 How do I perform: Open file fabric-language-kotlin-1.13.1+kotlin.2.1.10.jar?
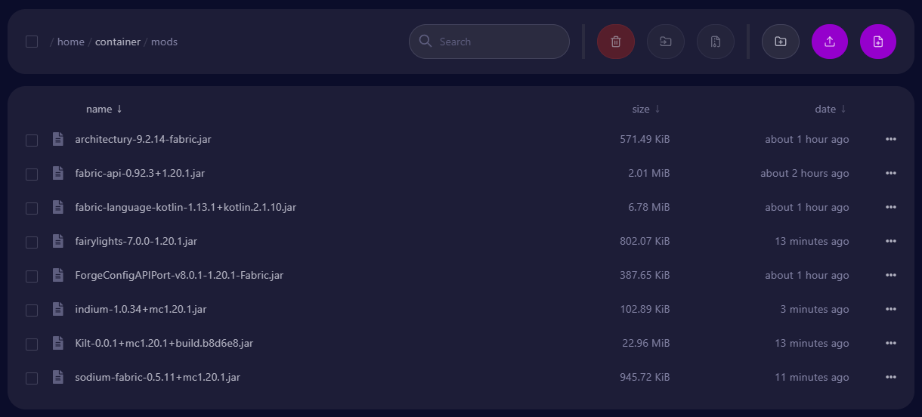[185, 207]
